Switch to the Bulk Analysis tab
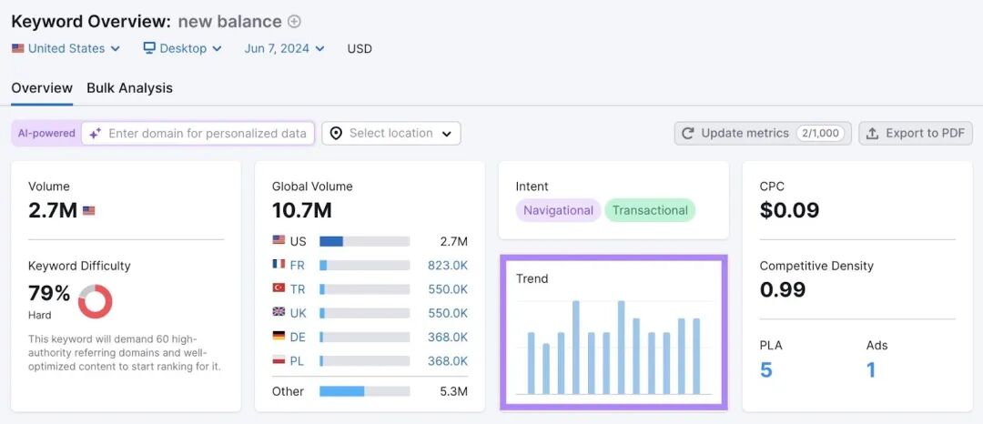The width and height of the screenshot is (983, 424). [x=130, y=88]
